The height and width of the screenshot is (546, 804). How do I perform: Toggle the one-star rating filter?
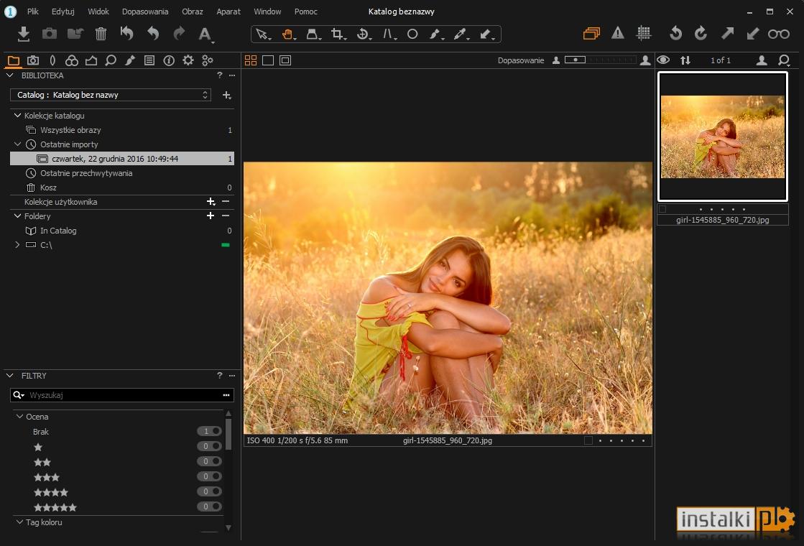(209, 446)
